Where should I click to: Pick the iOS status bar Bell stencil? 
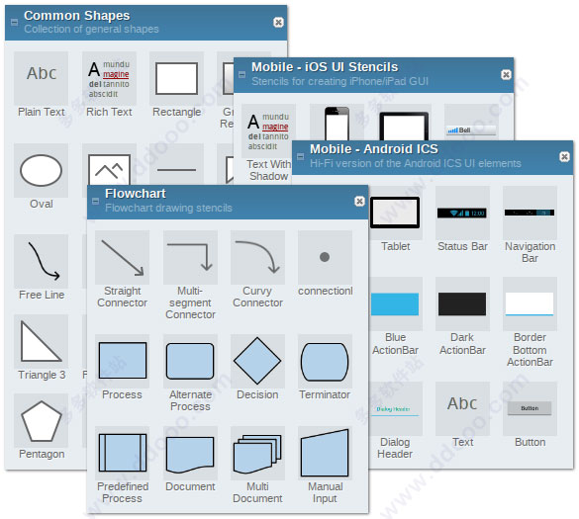[471, 123]
